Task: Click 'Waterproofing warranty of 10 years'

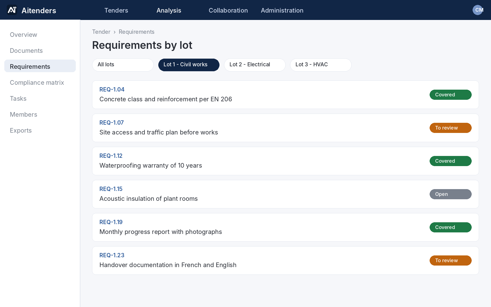Action: coord(151,165)
